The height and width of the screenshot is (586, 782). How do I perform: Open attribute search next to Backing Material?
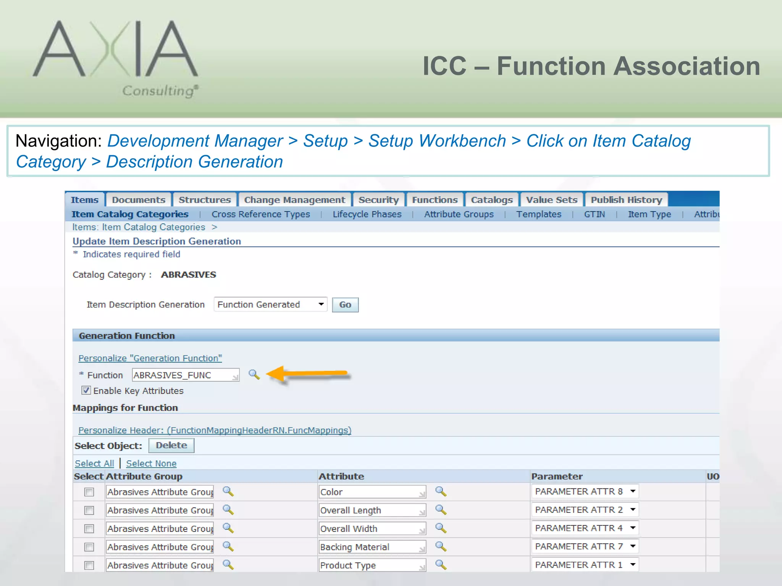[x=441, y=546]
